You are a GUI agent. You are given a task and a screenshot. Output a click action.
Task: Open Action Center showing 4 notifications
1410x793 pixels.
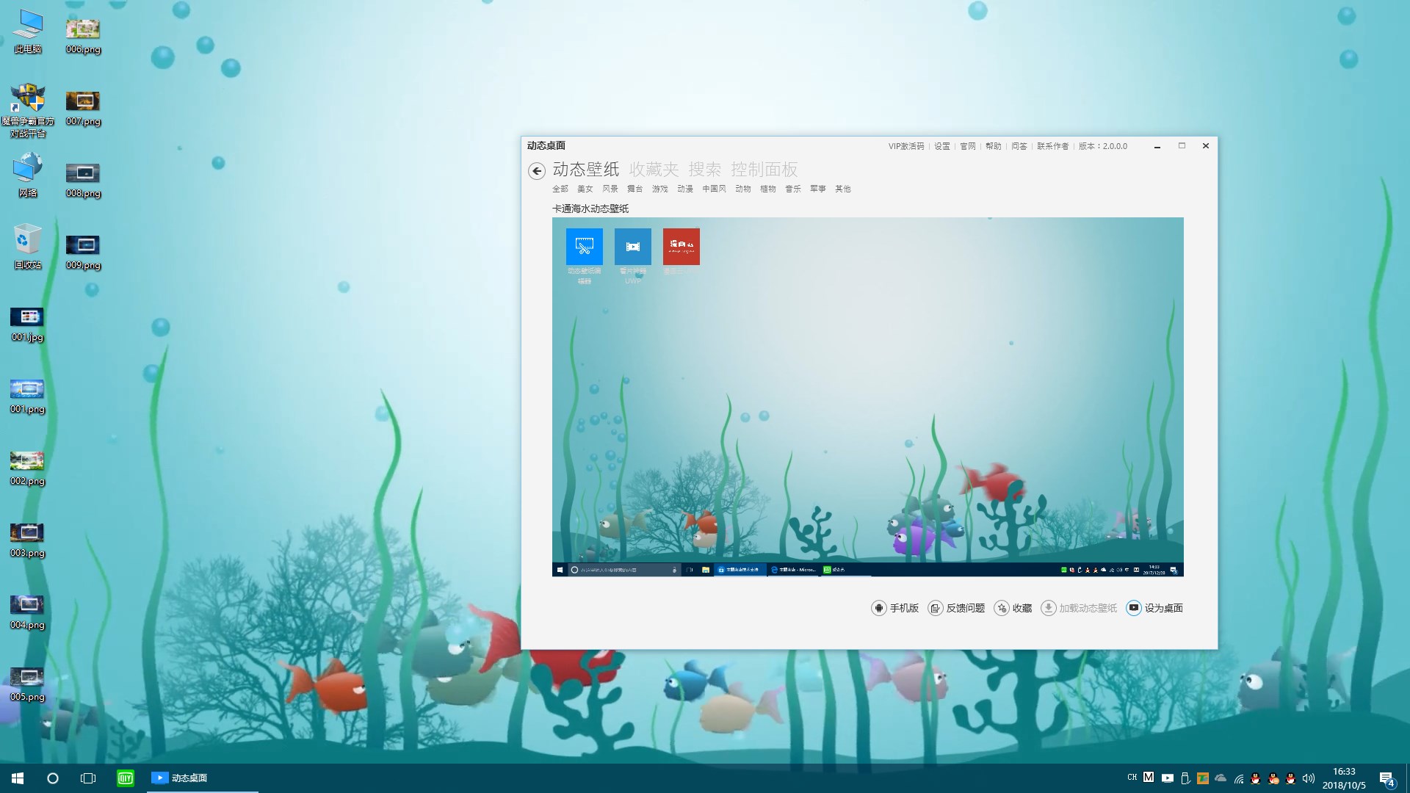click(1386, 778)
